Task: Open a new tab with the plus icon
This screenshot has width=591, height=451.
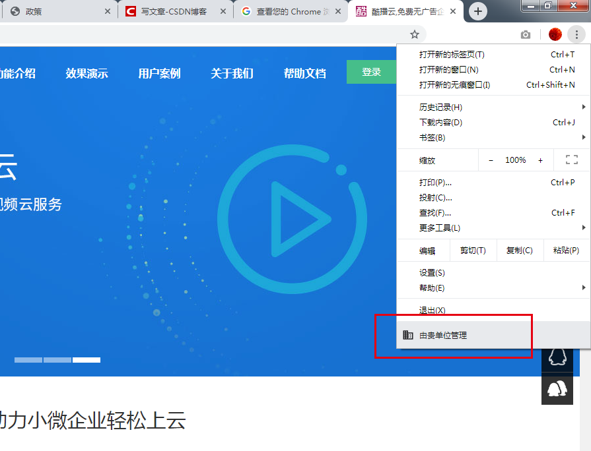Action: click(477, 11)
